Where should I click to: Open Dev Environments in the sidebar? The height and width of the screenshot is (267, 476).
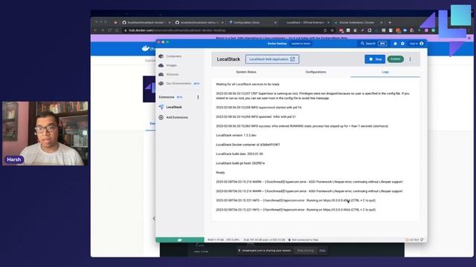178,84
